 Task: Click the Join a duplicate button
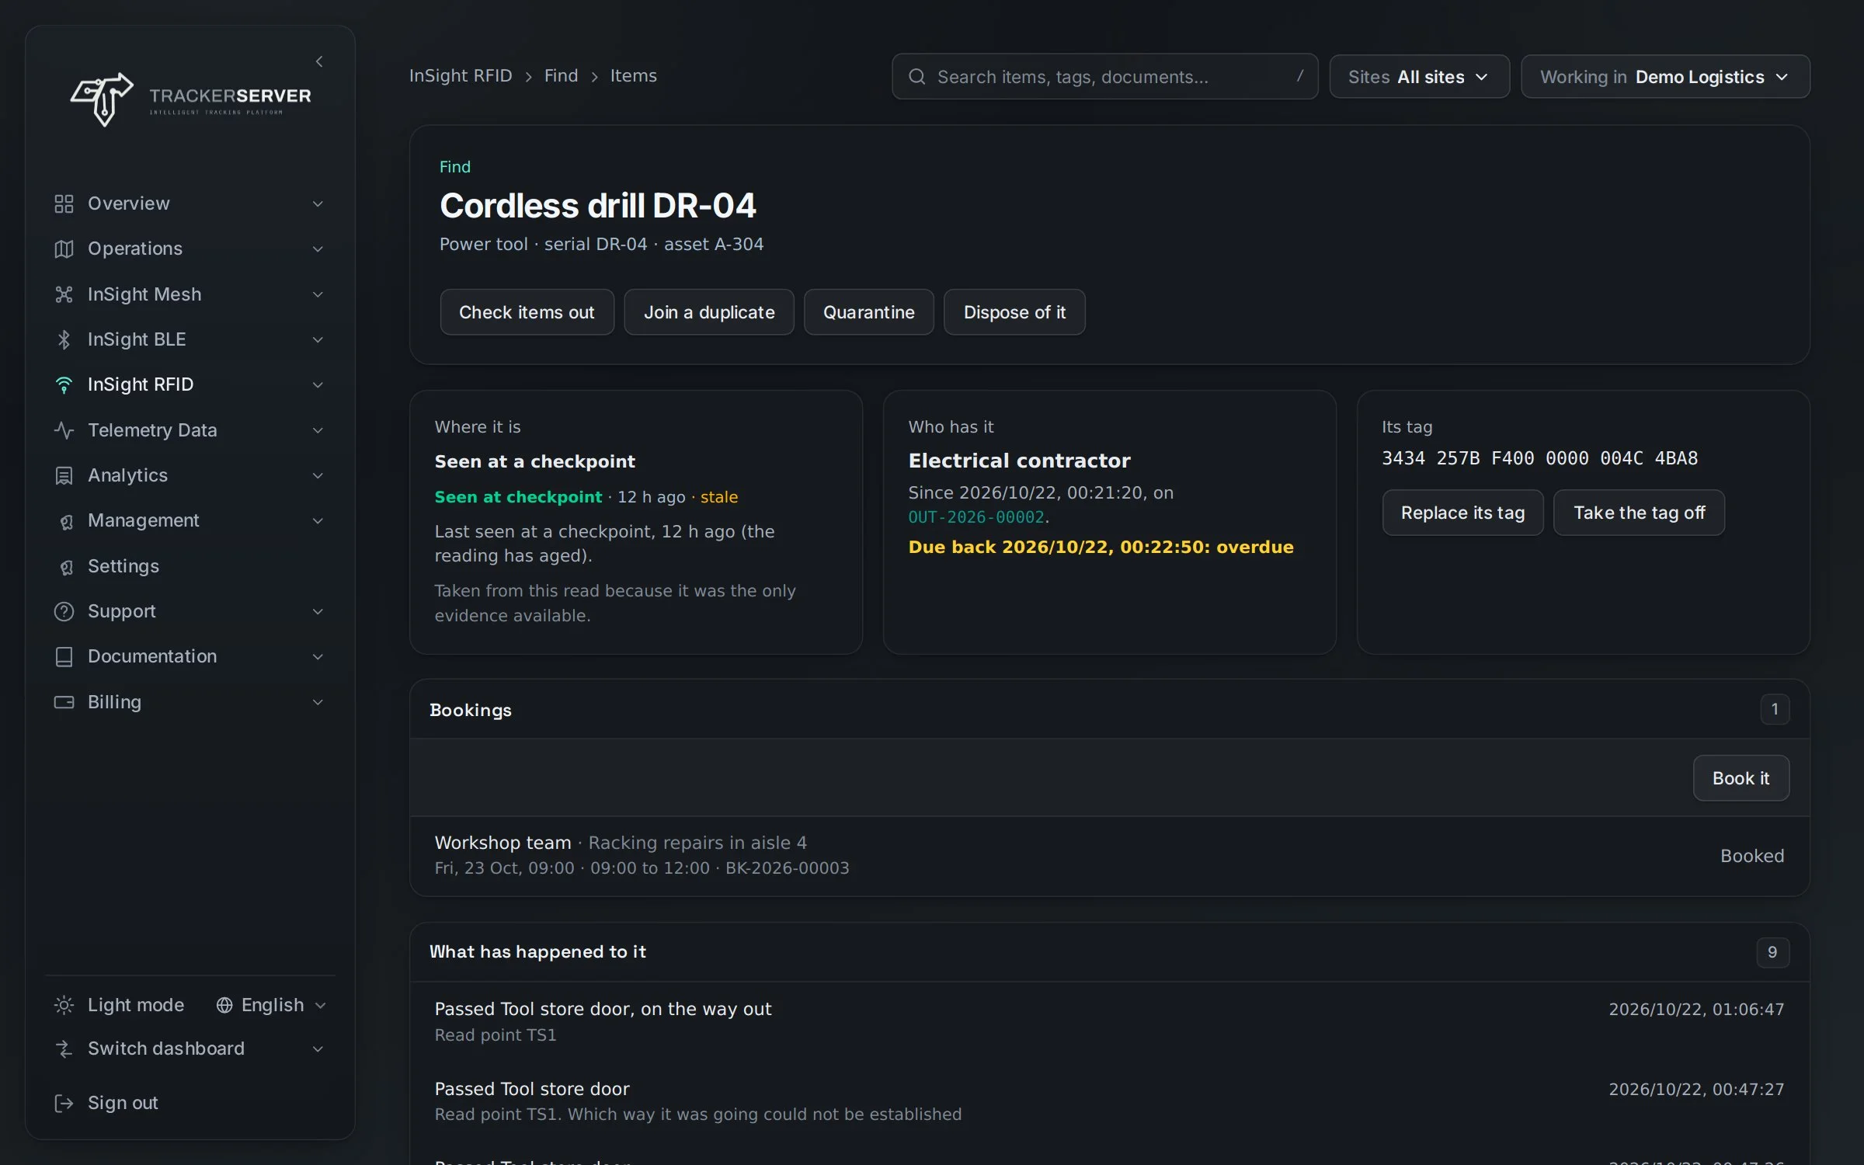[709, 312]
